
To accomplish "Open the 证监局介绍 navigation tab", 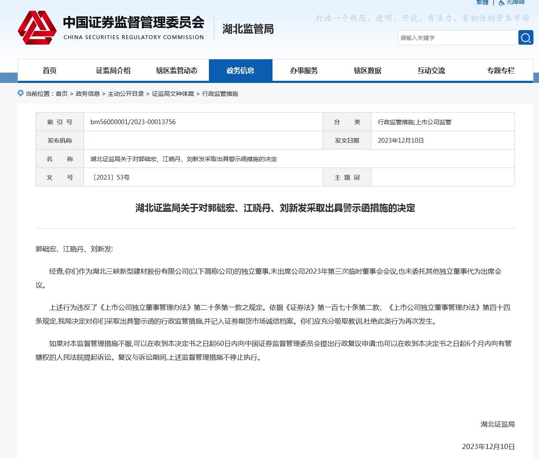I will pyautogui.click(x=113, y=70).
